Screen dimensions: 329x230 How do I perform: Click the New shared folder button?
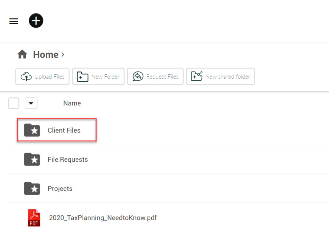(220, 77)
